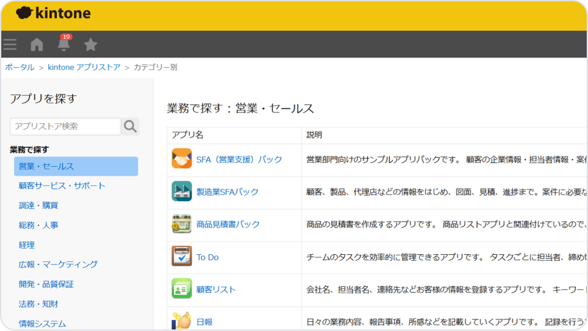
Task: Open notifications bell with 19 badge
Action: (x=64, y=43)
